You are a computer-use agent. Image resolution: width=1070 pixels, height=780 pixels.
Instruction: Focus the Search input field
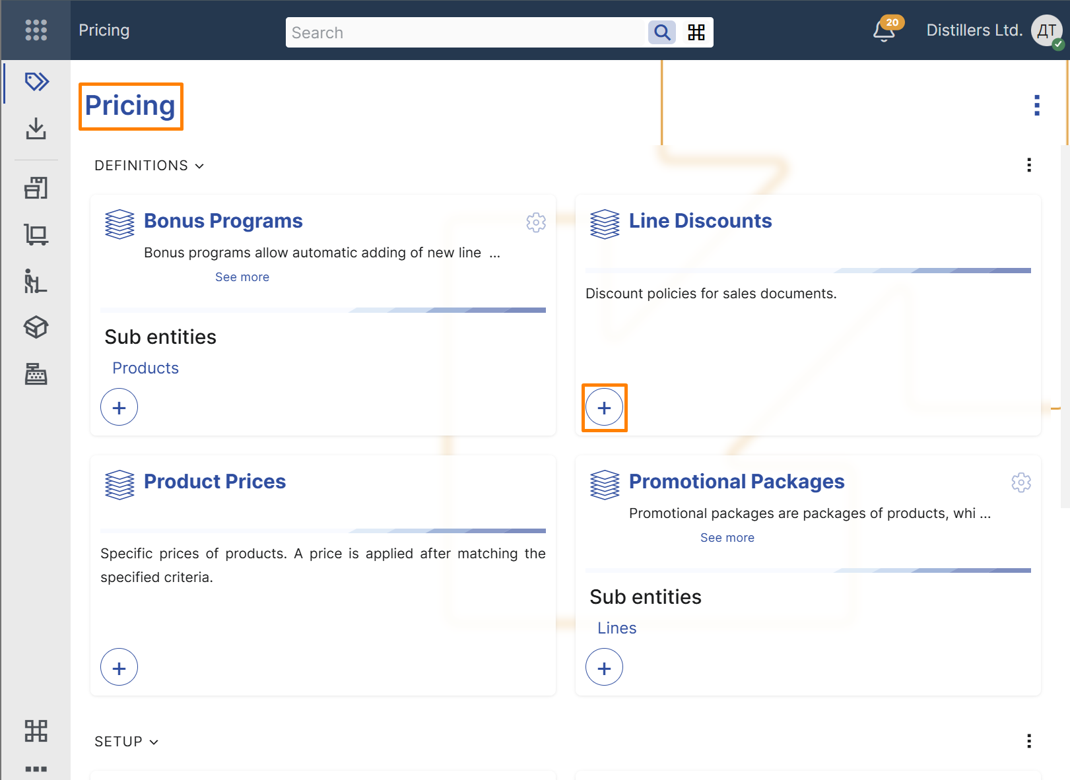pos(465,32)
